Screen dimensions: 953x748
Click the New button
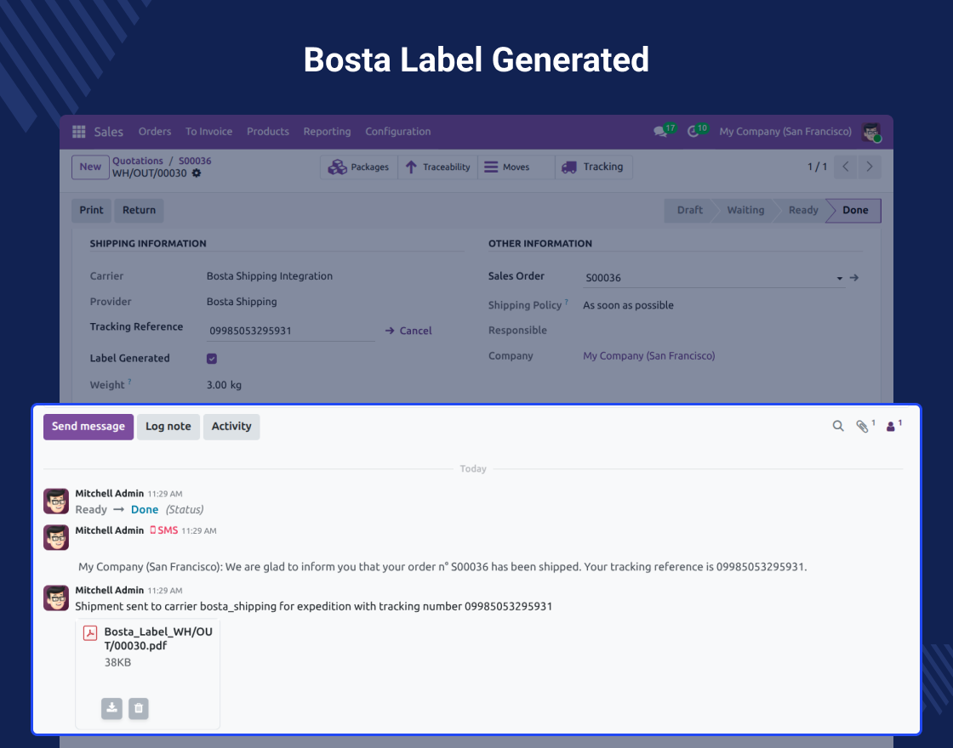(x=90, y=167)
